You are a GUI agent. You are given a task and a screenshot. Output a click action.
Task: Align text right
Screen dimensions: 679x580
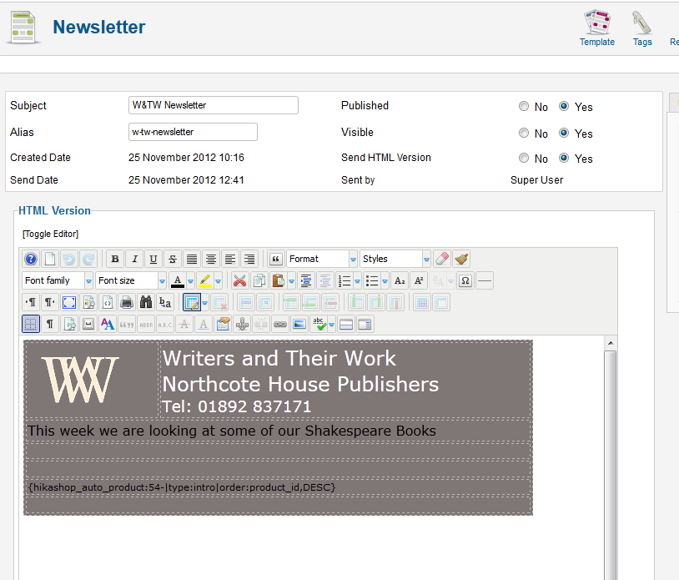(249, 259)
